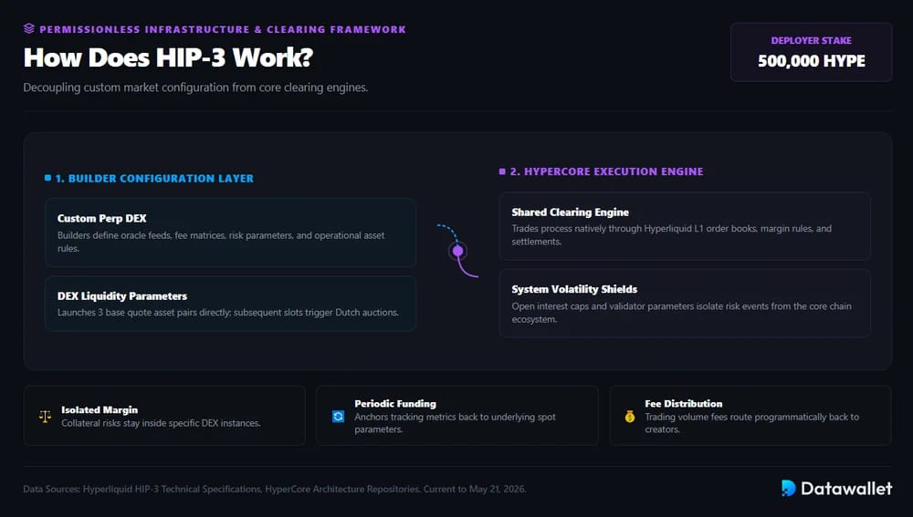Click the Datawallet brand name text
The width and height of the screenshot is (913, 517).
pos(846,489)
